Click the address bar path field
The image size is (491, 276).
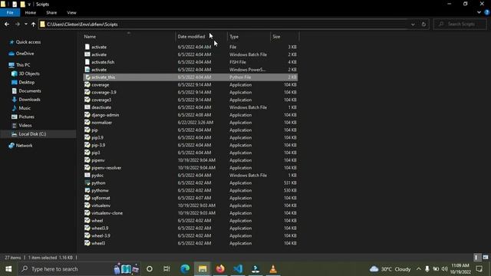223,24
